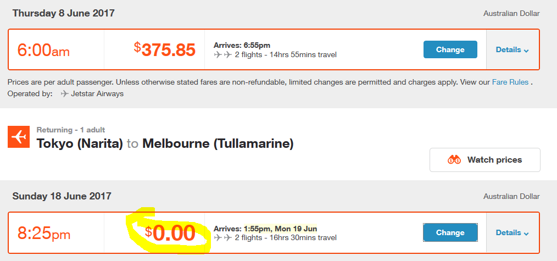Click the 6:00am departure time
The width and height of the screenshot is (557, 261).
pyautogui.click(x=43, y=50)
